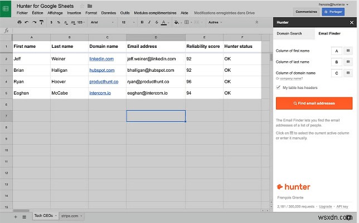Image resolution: width=359 pixels, height=223 pixels.
Task: Expand the Autres more options dropdown
Action: pos(215,22)
